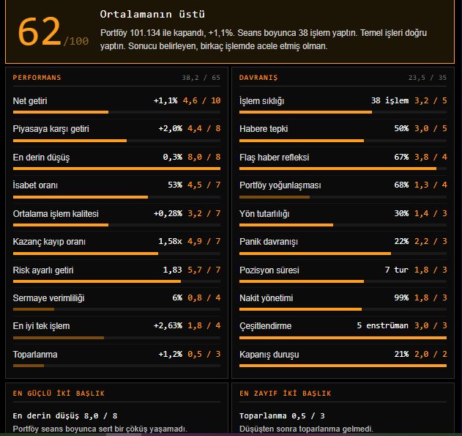Select the 'Kapanış duruşu' label
The height and width of the screenshot is (436, 462).
pyautogui.click(x=269, y=355)
